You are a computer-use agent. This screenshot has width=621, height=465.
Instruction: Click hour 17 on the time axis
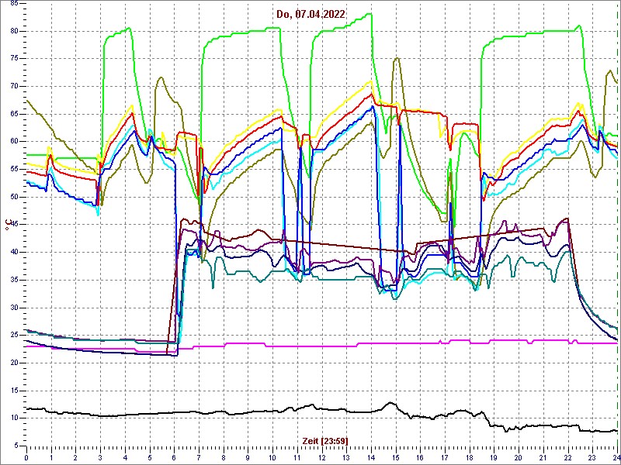[445, 457]
